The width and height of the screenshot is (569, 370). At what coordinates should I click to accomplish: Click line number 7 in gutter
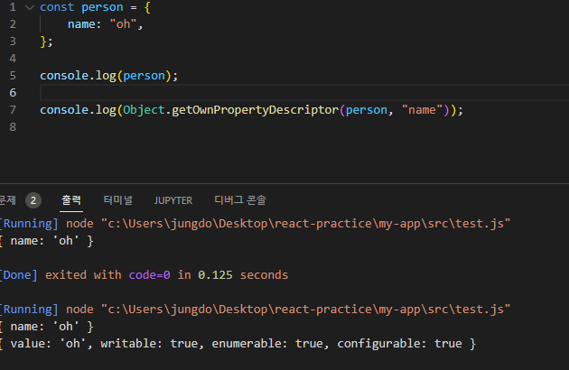click(x=13, y=109)
